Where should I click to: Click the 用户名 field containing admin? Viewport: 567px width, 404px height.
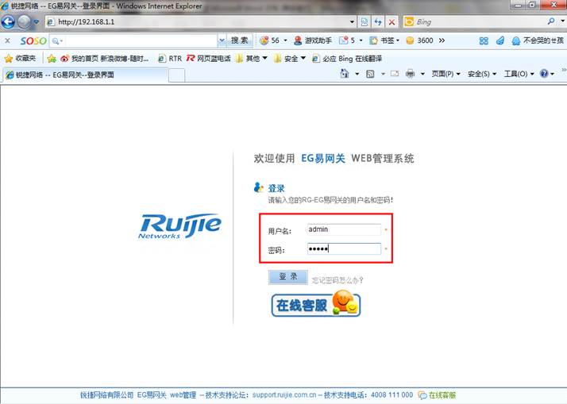coord(344,229)
